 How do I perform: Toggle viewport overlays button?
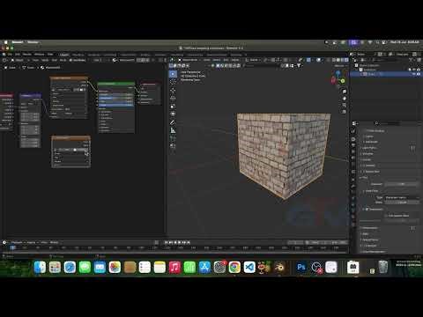tap(319, 60)
